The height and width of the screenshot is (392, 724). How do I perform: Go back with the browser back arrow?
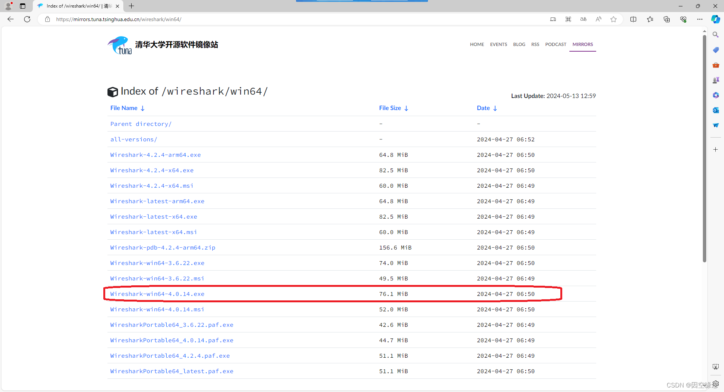[11, 19]
